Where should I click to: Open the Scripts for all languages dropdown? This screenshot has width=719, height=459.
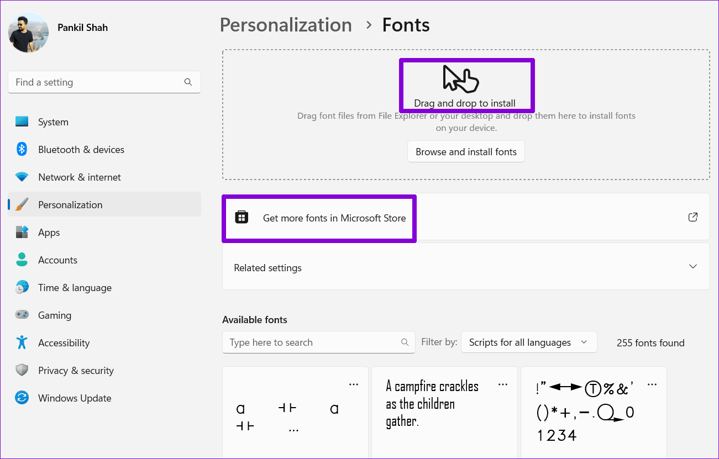pos(529,342)
